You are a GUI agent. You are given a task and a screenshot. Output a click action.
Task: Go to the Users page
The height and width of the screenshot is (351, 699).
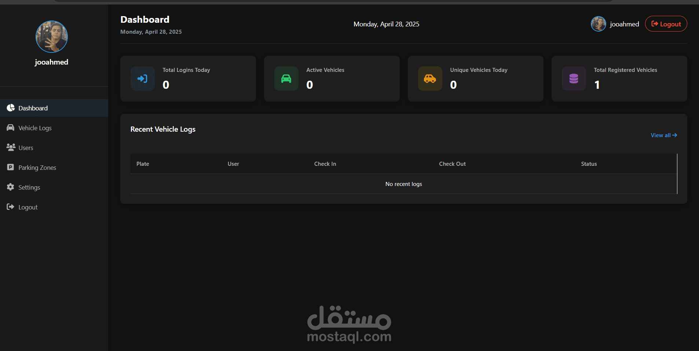coord(54,147)
